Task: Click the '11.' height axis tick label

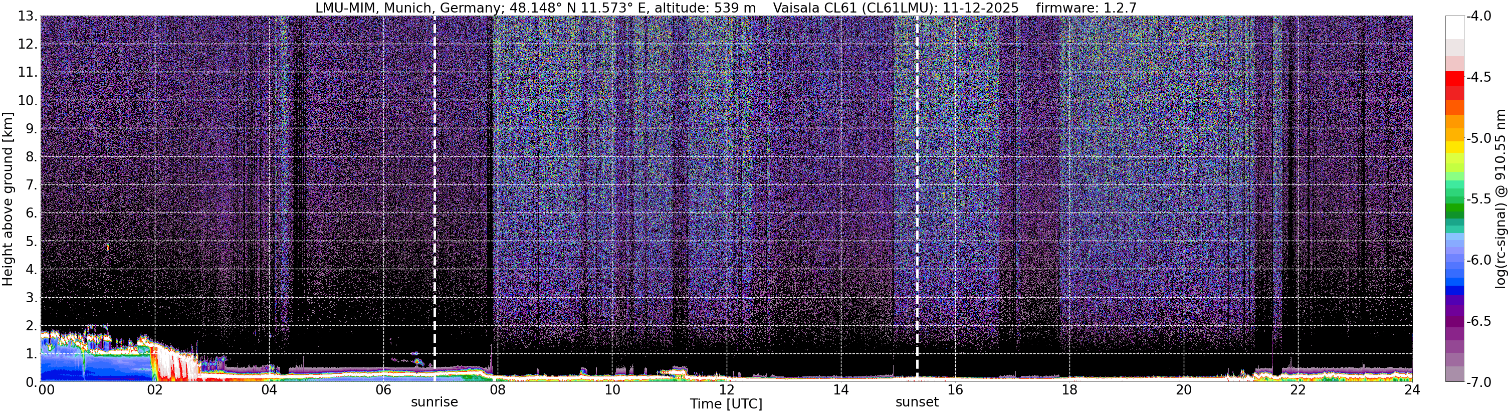Action: 28,72
